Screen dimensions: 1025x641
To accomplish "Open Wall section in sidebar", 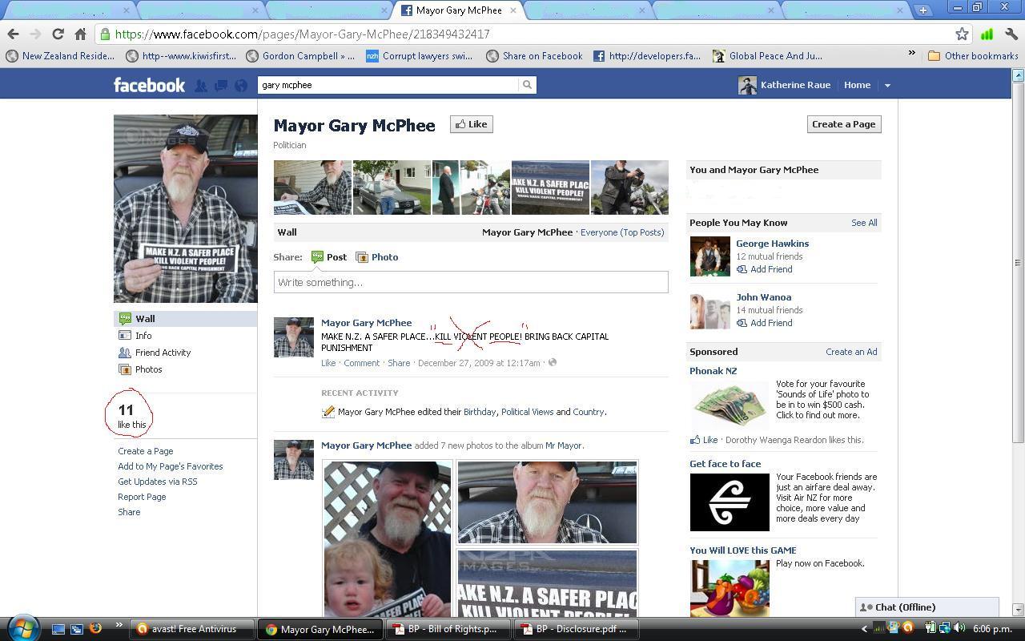I will click(x=185, y=319).
